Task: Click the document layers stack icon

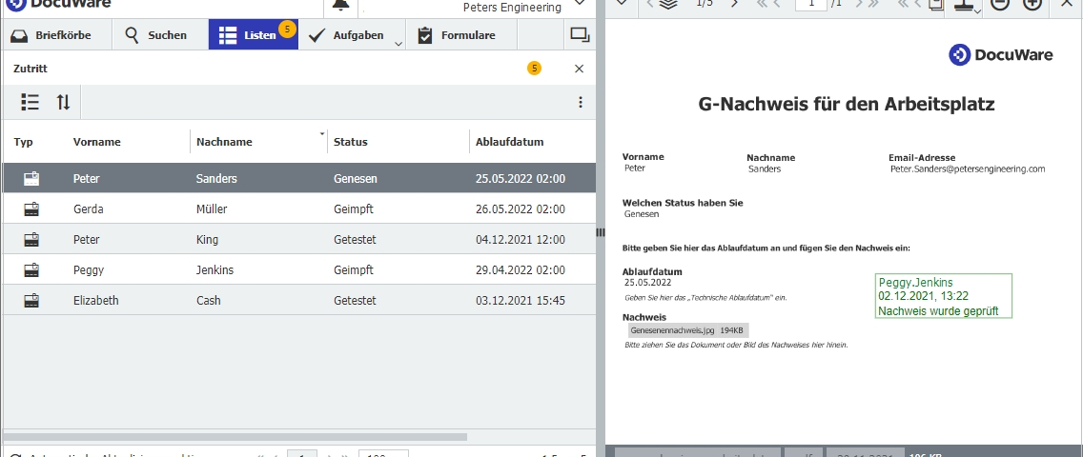Action: 668,4
